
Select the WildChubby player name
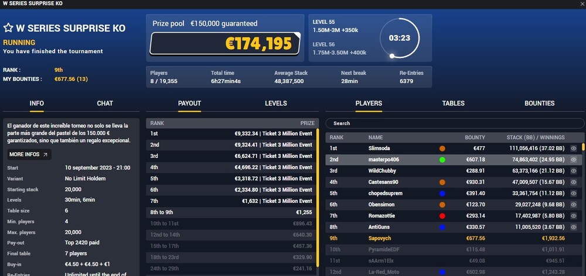tap(382, 171)
